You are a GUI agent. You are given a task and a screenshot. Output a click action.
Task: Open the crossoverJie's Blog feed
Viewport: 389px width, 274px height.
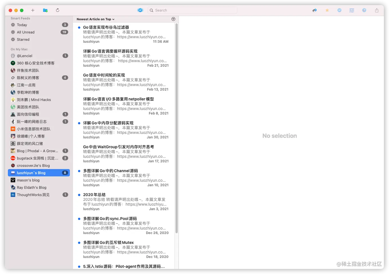39,165
